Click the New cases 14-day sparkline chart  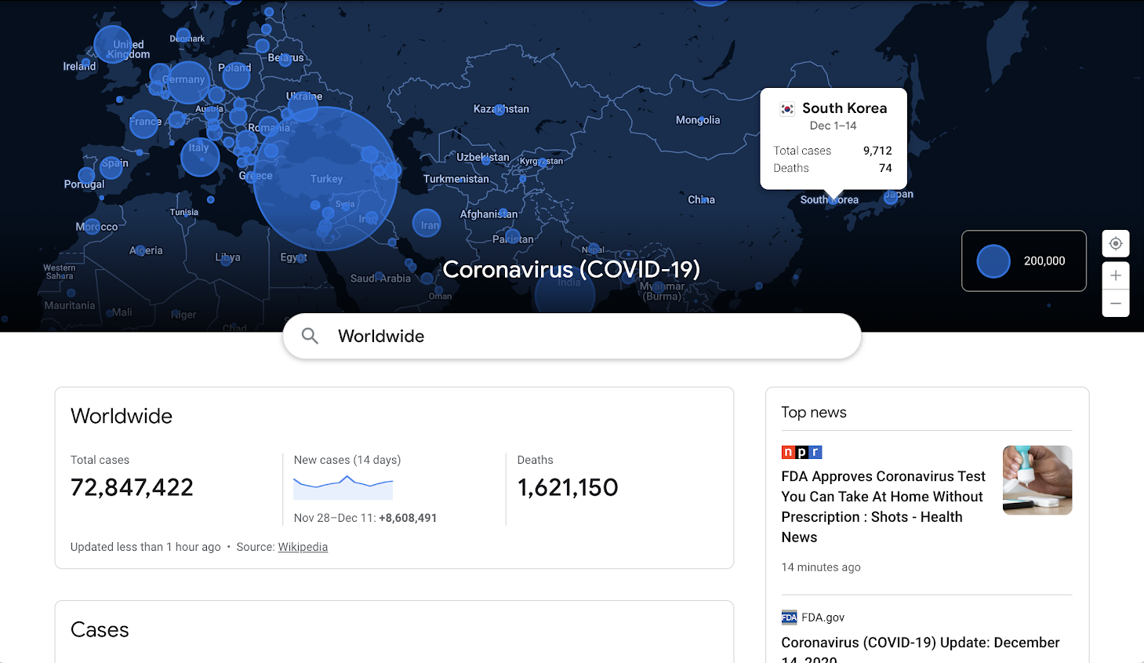click(x=343, y=487)
